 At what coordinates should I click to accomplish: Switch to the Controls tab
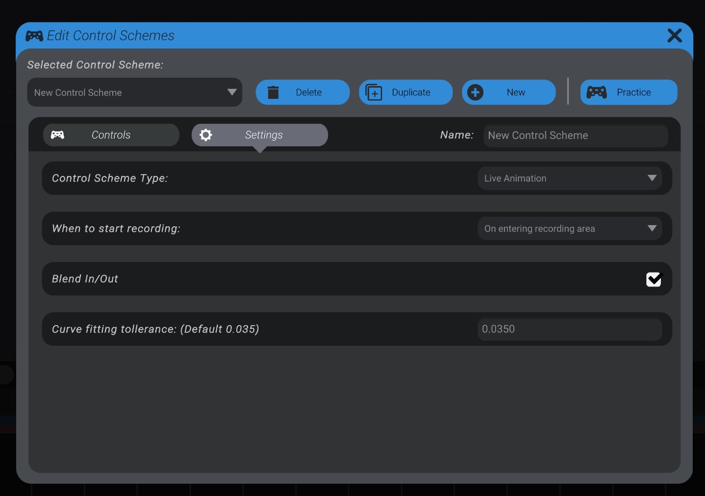pyautogui.click(x=111, y=135)
